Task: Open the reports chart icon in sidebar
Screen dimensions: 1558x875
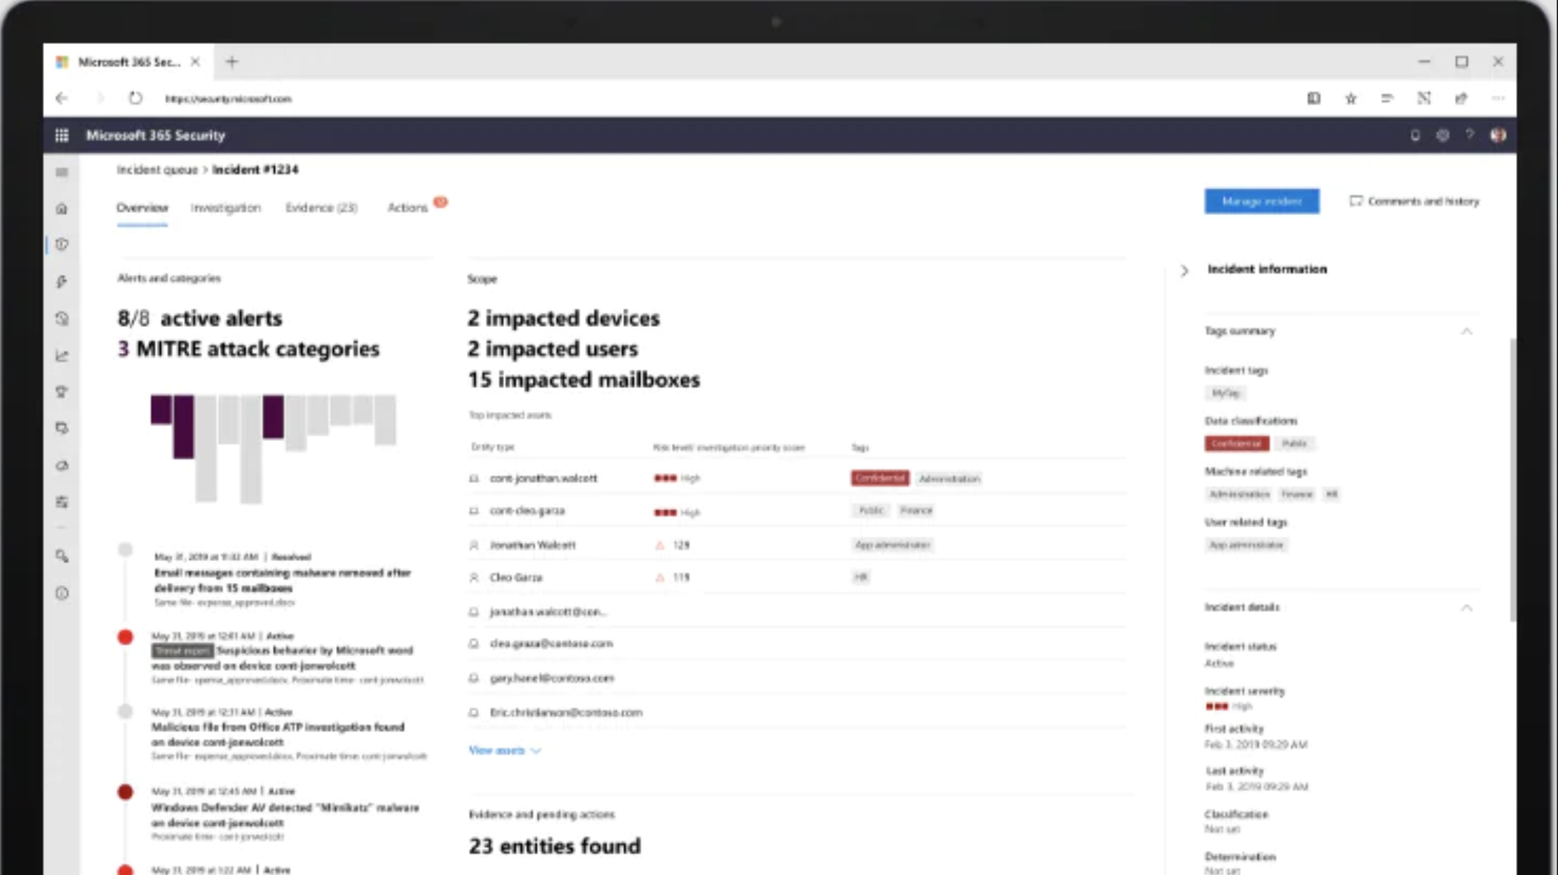Action: pyautogui.click(x=62, y=355)
